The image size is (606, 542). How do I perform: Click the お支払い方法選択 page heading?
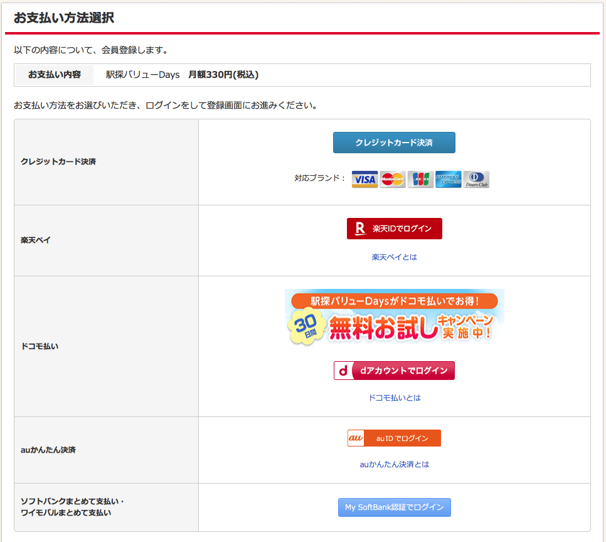coord(64,18)
